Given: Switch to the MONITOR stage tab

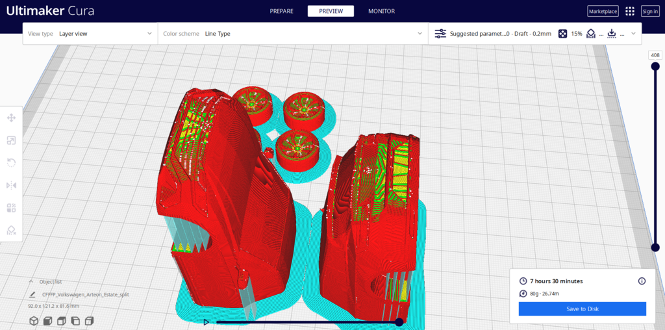Looking at the screenshot, I should (381, 11).
